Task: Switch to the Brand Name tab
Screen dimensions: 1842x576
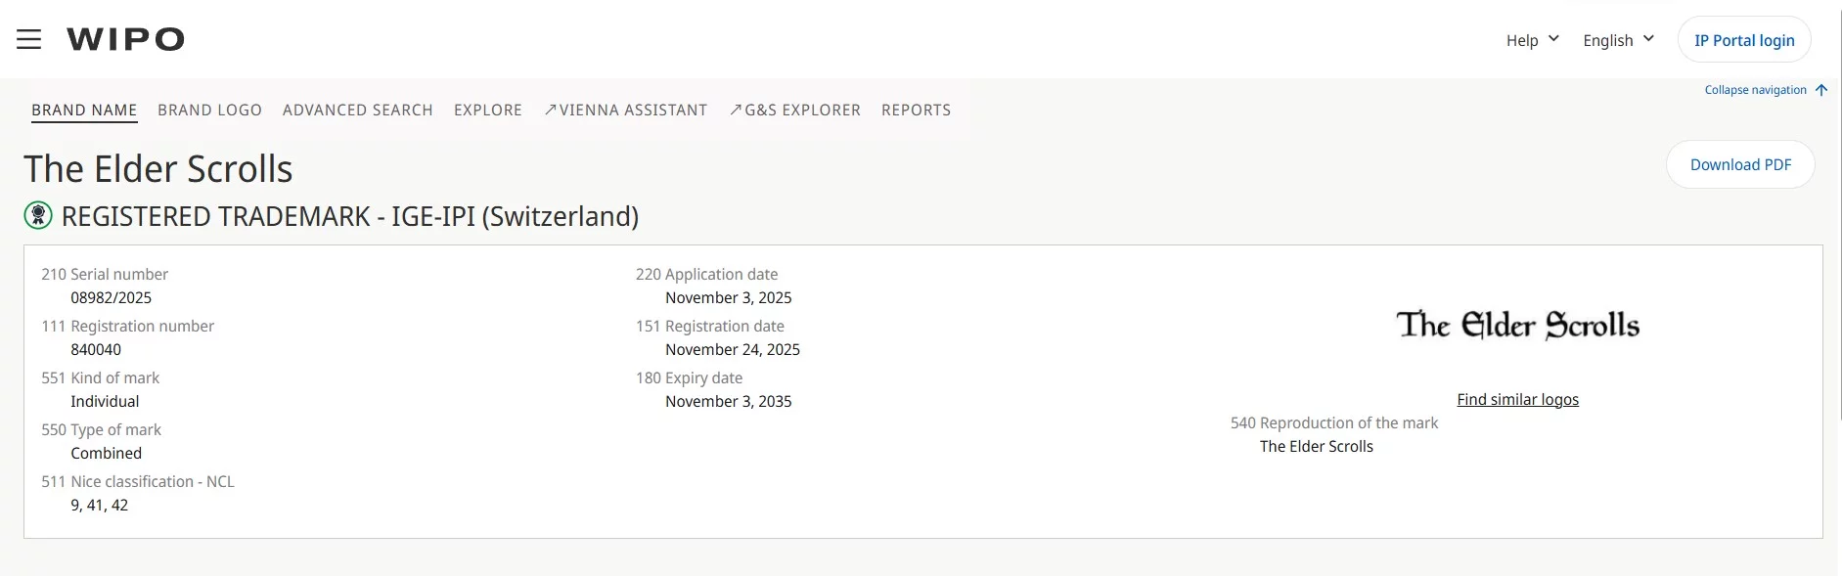Action: [84, 111]
